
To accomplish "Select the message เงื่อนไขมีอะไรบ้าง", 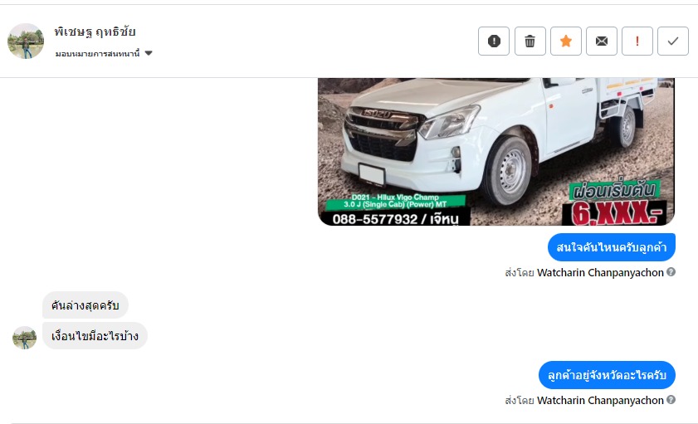I will (x=95, y=336).
